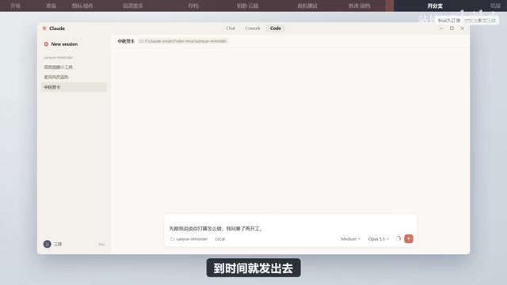
Task: Send the message with the orange arrow button
Action: (x=409, y=239)
